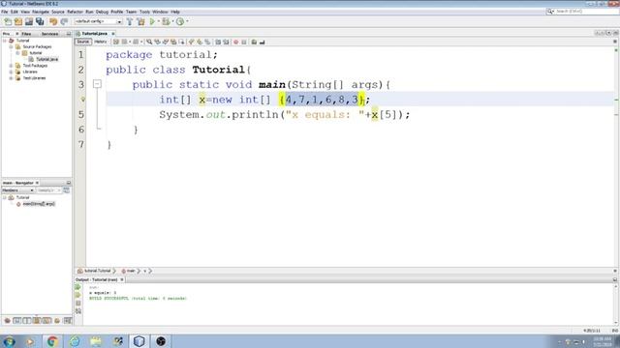Viewport: 620px width, 348px height.
Task: Click the Build Project hammer icon
Action: pyautogui.click(x=130, y=21)
